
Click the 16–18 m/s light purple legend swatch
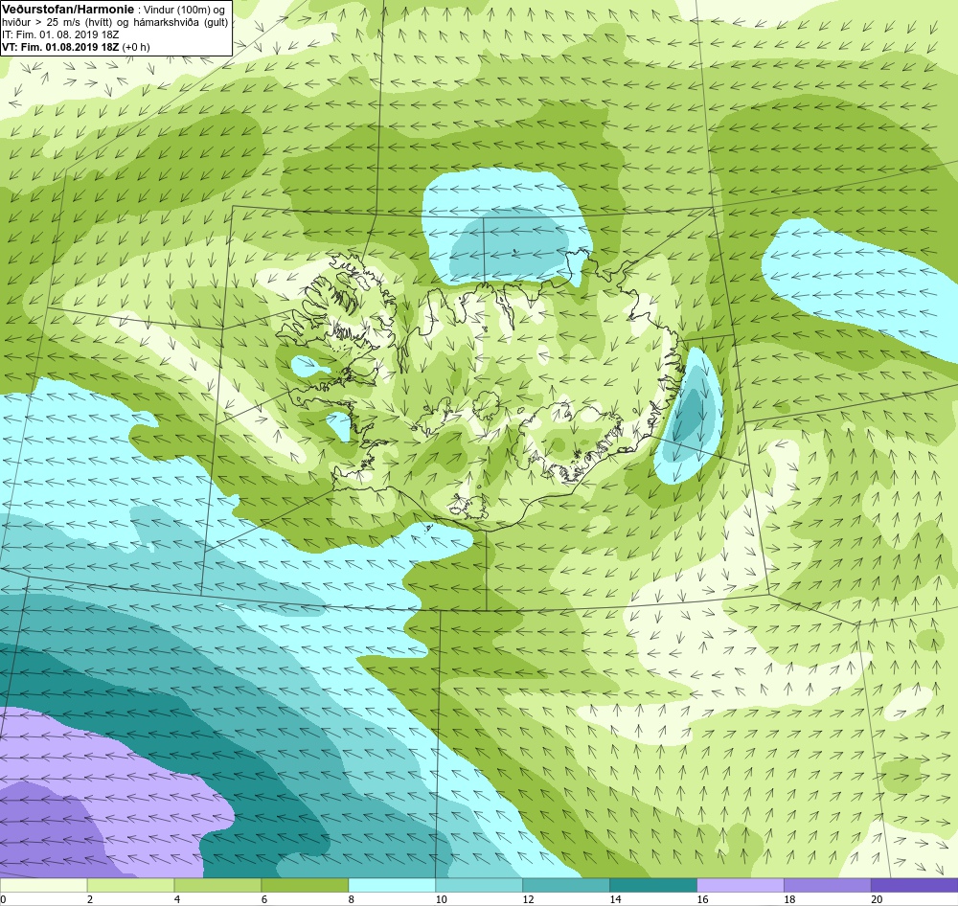coord(740,885)
